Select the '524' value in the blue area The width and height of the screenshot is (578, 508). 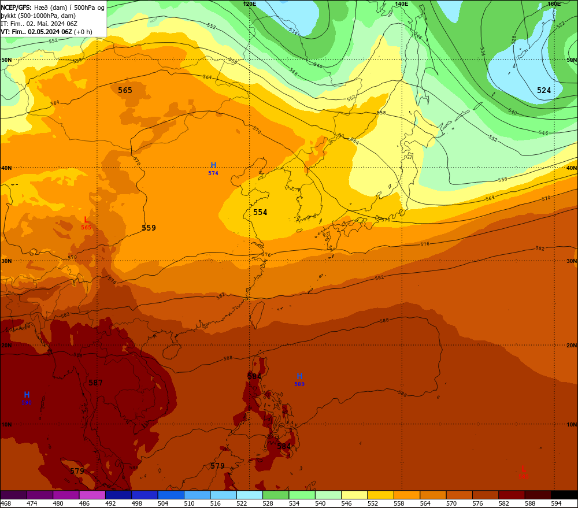(544, 90)
